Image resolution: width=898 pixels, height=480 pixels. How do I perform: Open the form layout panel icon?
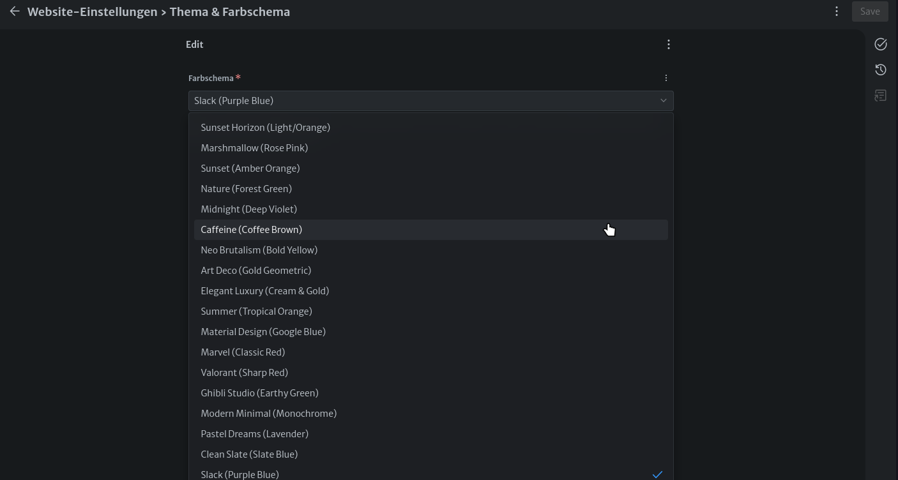[880, 94]
